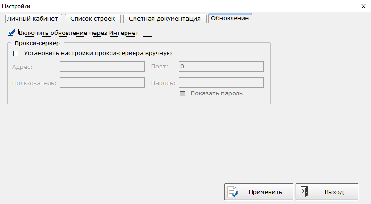Focus the 'Порт' field showing 0
371x204 pixels.
click(221, 67)
